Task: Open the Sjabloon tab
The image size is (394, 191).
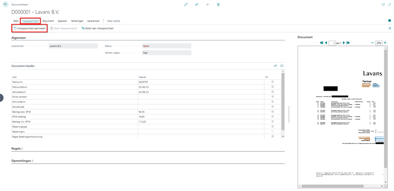Action: [63, 21]
